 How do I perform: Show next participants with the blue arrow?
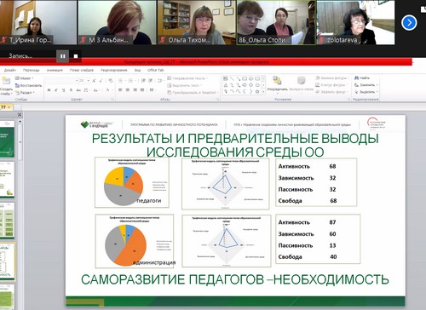[409, 23]
